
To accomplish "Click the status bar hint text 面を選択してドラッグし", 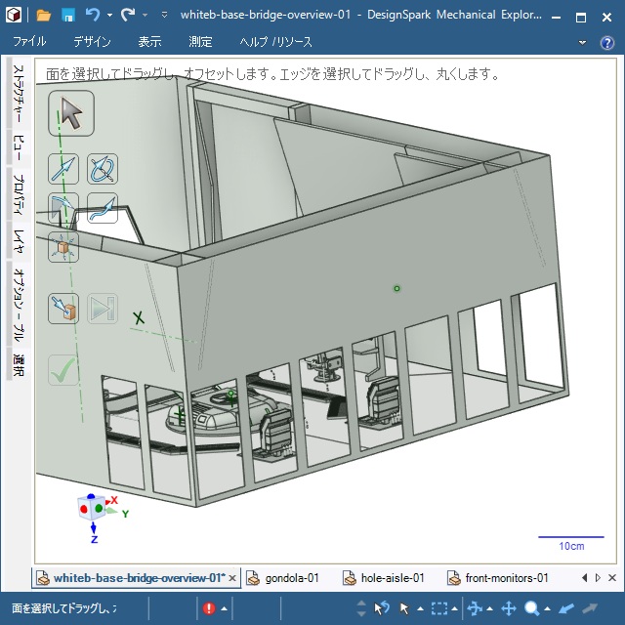I will 64,608.
